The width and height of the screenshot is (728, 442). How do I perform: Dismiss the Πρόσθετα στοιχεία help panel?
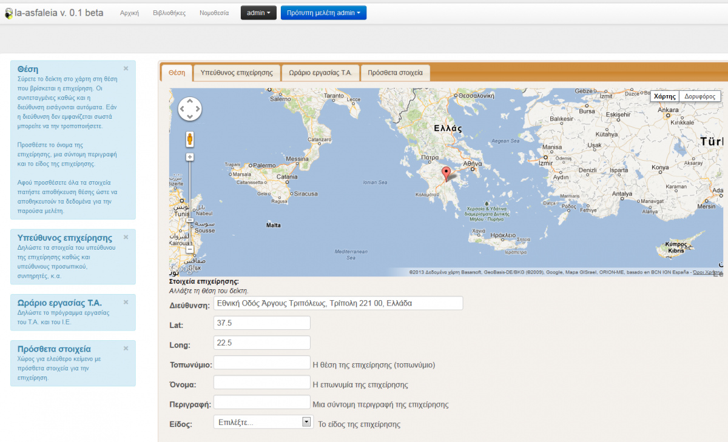pyautogui.click(x=126, y=348)
